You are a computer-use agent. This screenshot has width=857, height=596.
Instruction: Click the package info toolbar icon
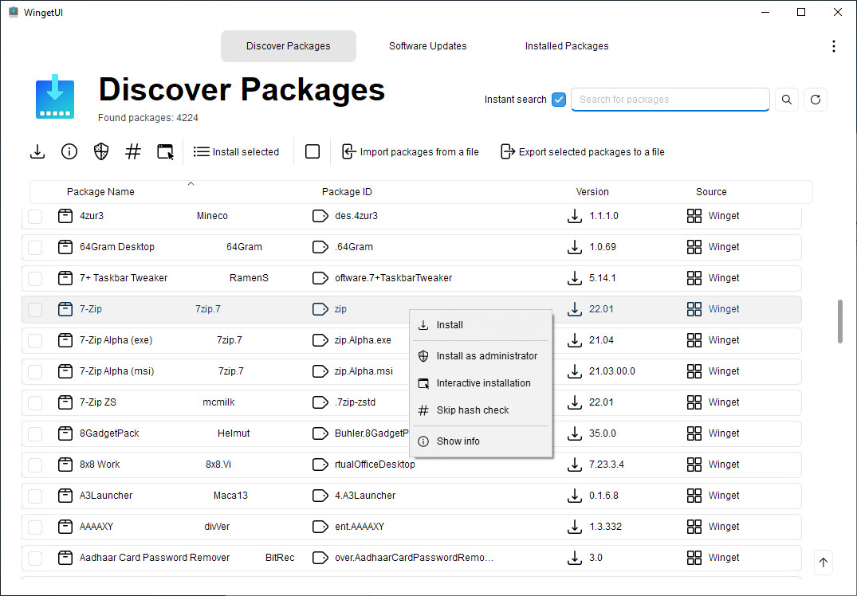pos(69,151)
